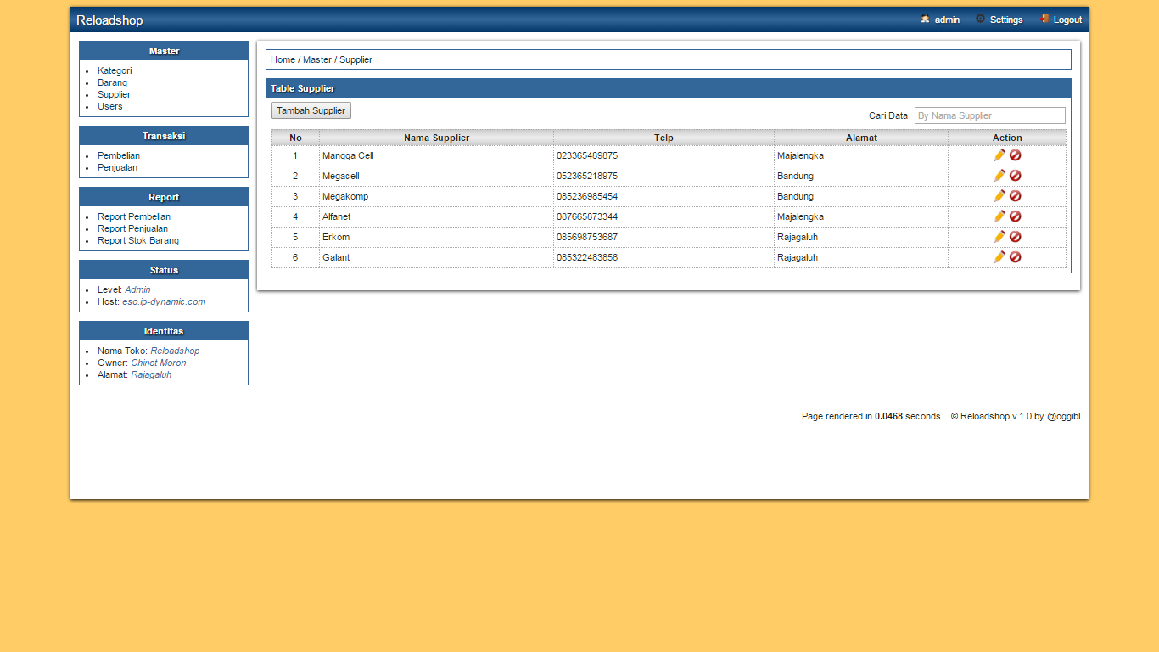This screenshot has height=652, width=1159.
Task: Delete the Erkom supplier row
Action: pos(1015,237)
